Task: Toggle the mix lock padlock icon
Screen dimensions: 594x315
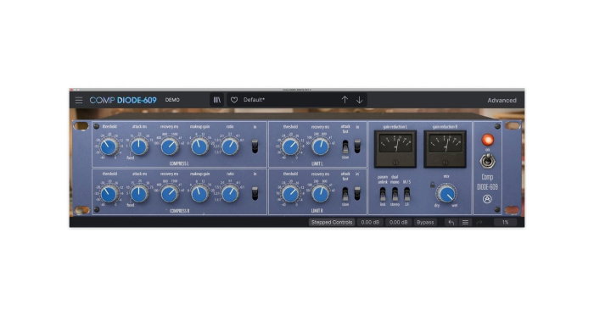Action: 432,185
